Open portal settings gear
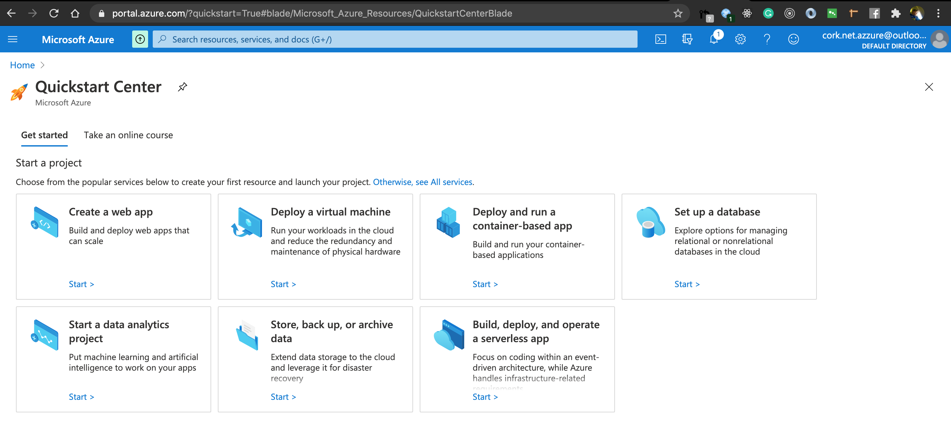Viewport: 951px width, 425px height. [x=740, y=39]
